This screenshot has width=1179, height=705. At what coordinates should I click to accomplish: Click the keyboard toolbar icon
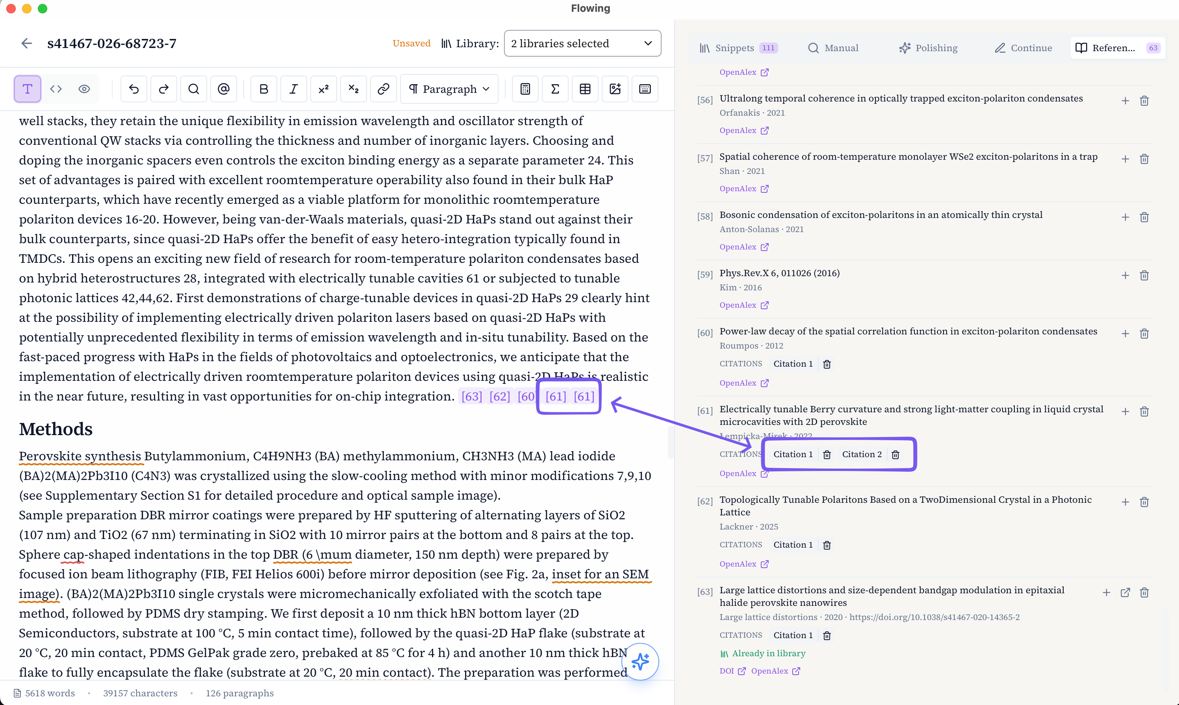[x=645, y=89]
